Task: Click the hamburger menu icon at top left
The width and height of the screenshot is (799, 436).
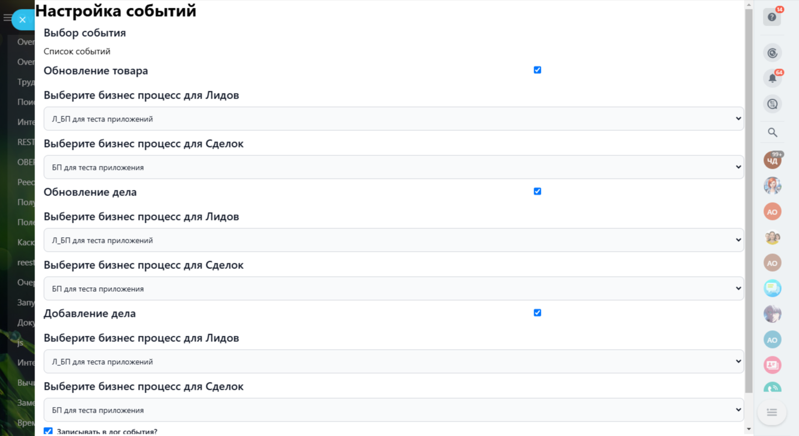Action: (7, 18)
